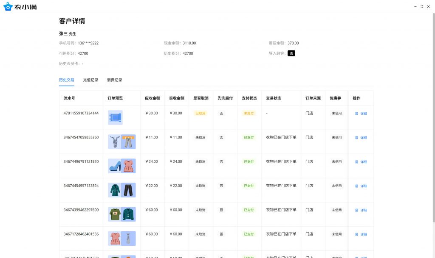Click the black trousers icon
Screen dimensions: 435x258
[x=128, y=190]
